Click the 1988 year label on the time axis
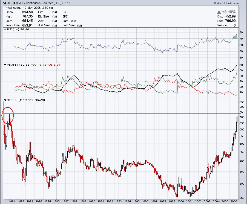This screenshot has height=204, width=247. (74, 202)
